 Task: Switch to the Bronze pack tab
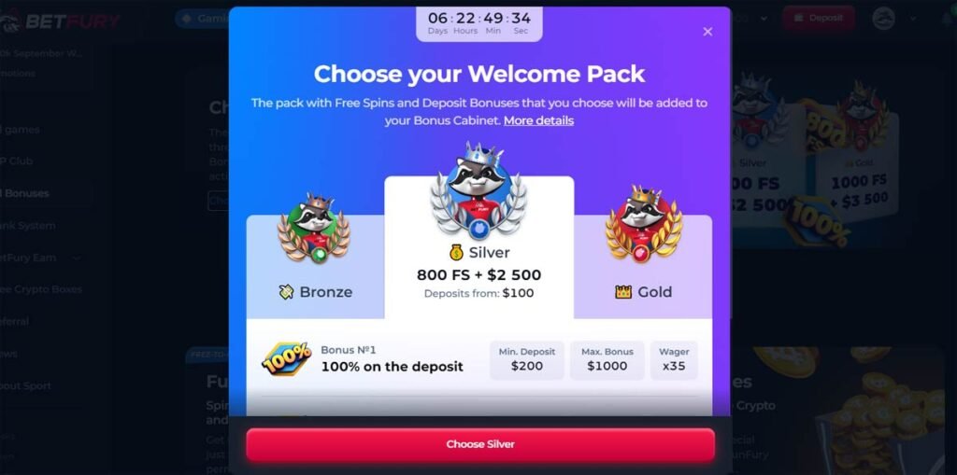click(x=315, y=267)
